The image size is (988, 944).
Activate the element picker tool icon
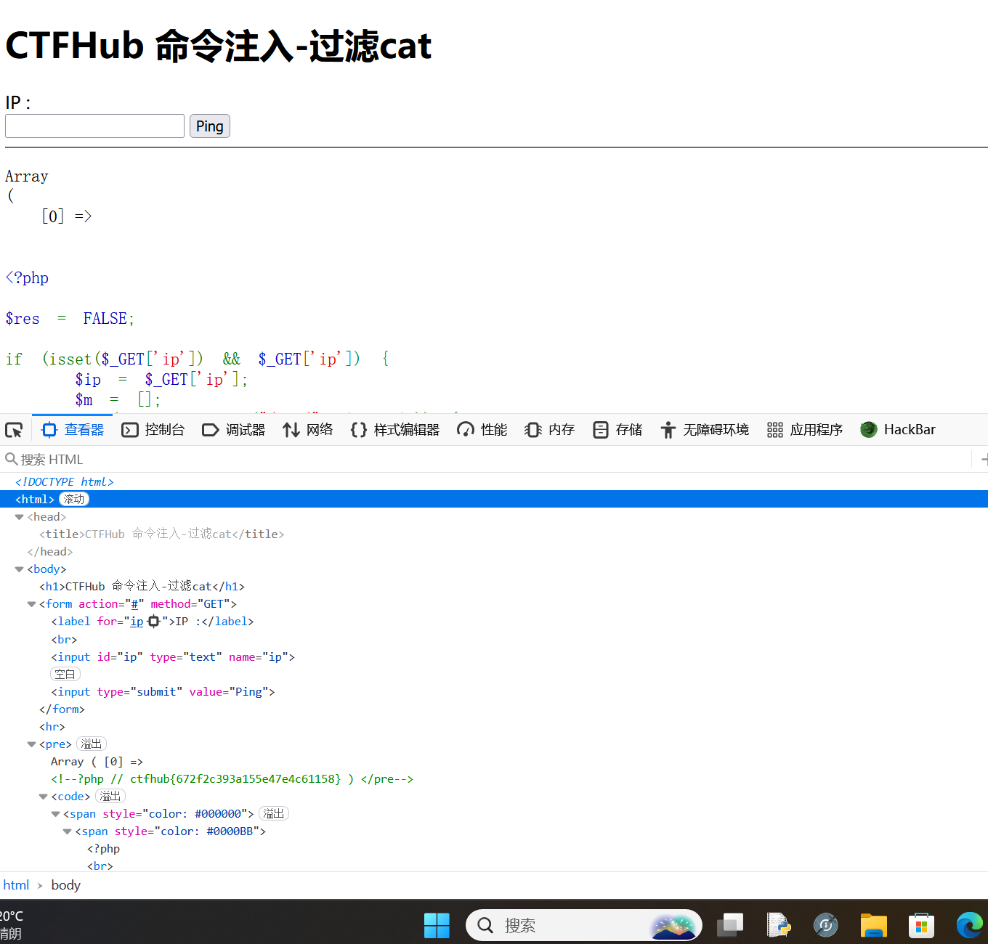(14, 430)
